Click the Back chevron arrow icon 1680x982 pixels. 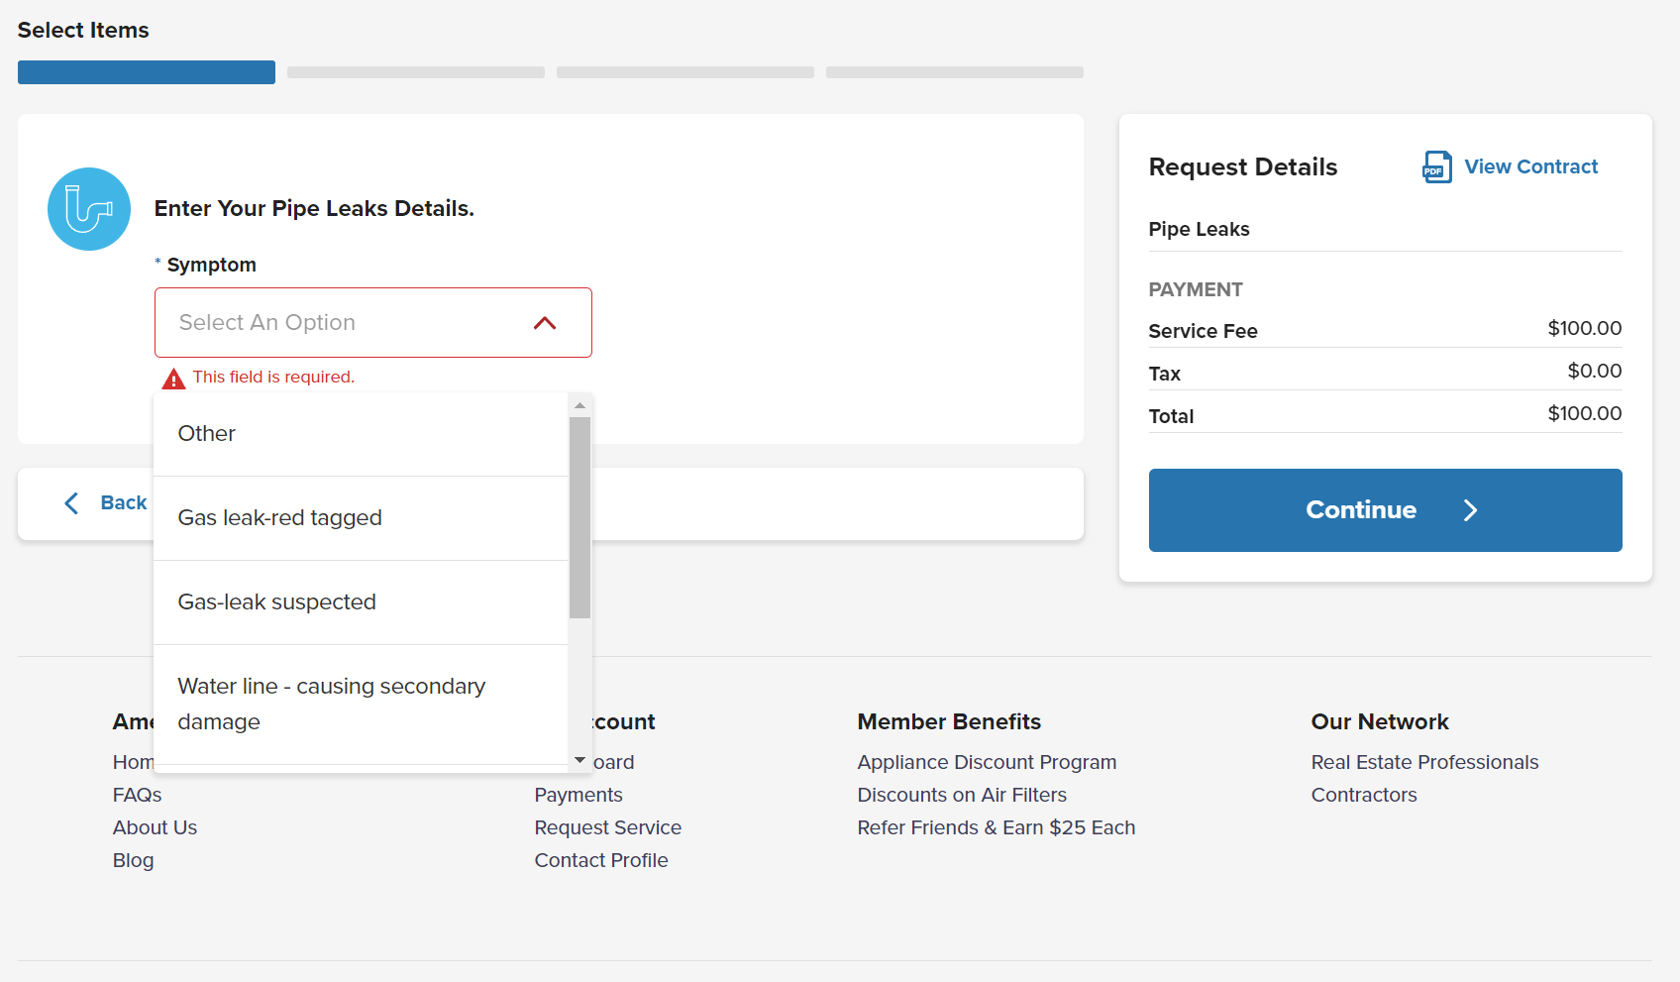tap(71, 503)
